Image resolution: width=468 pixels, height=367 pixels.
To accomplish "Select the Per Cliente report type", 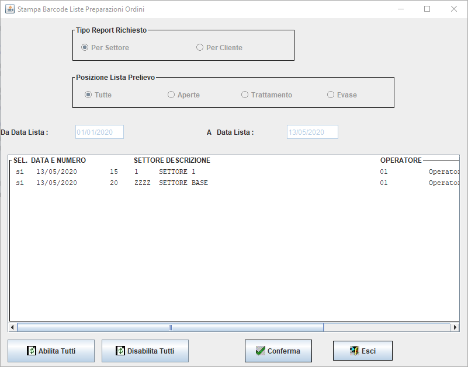I will [x=200, y=48].
